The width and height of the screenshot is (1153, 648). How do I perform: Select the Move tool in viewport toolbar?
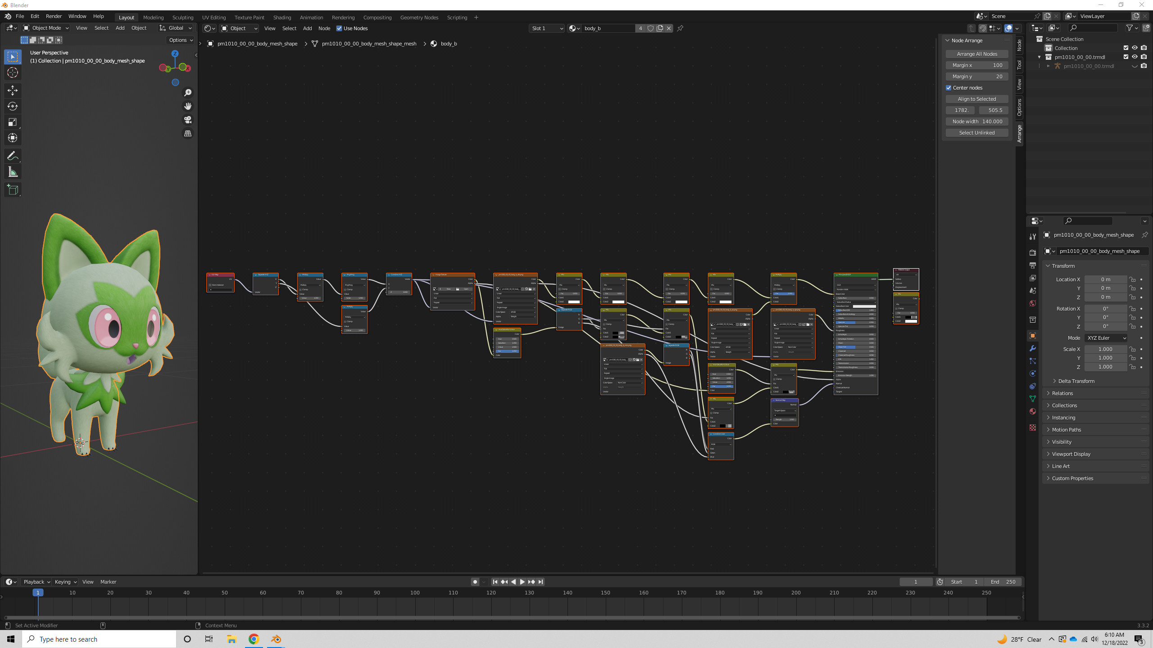coord(13,90)
